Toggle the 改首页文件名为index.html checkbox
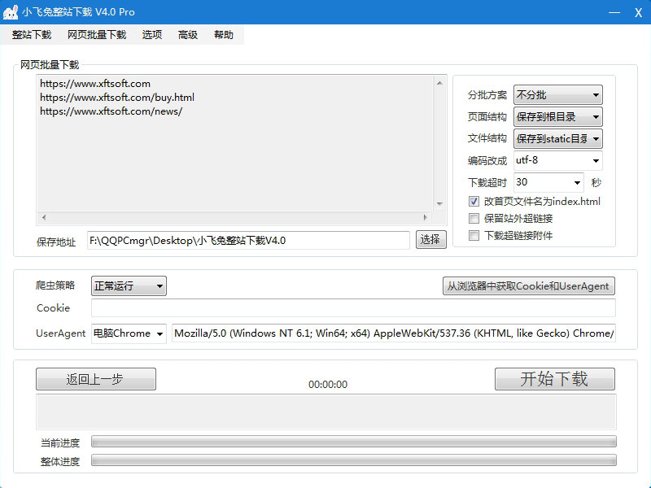 474,202
